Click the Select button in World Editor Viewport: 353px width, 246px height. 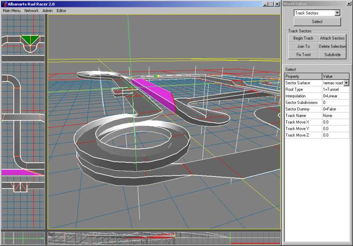(x=317, y=22)
